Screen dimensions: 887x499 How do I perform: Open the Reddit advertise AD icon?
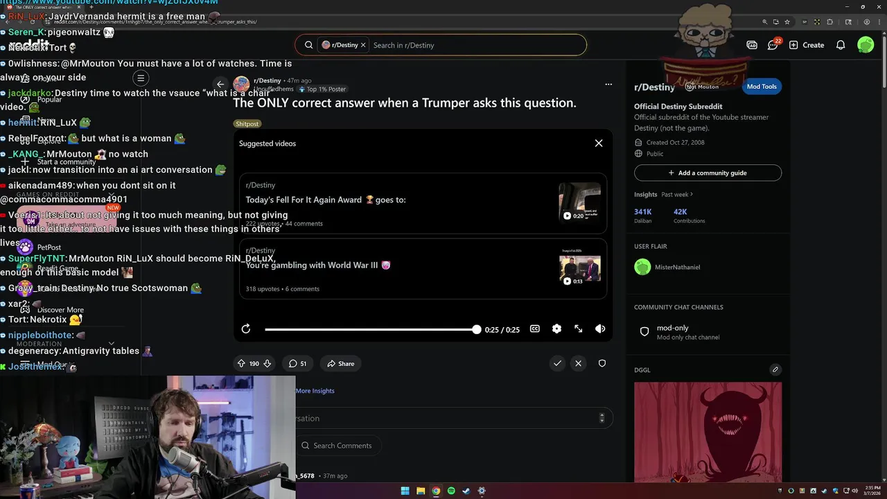point(752,45)
